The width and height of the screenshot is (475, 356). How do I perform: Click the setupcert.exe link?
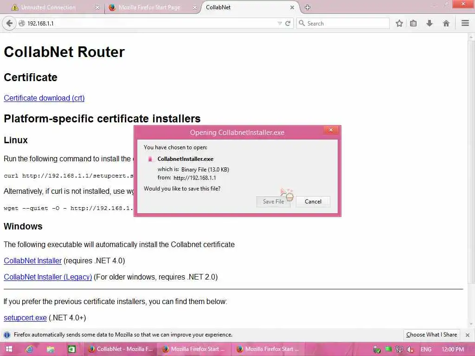[x=25, y=318]
